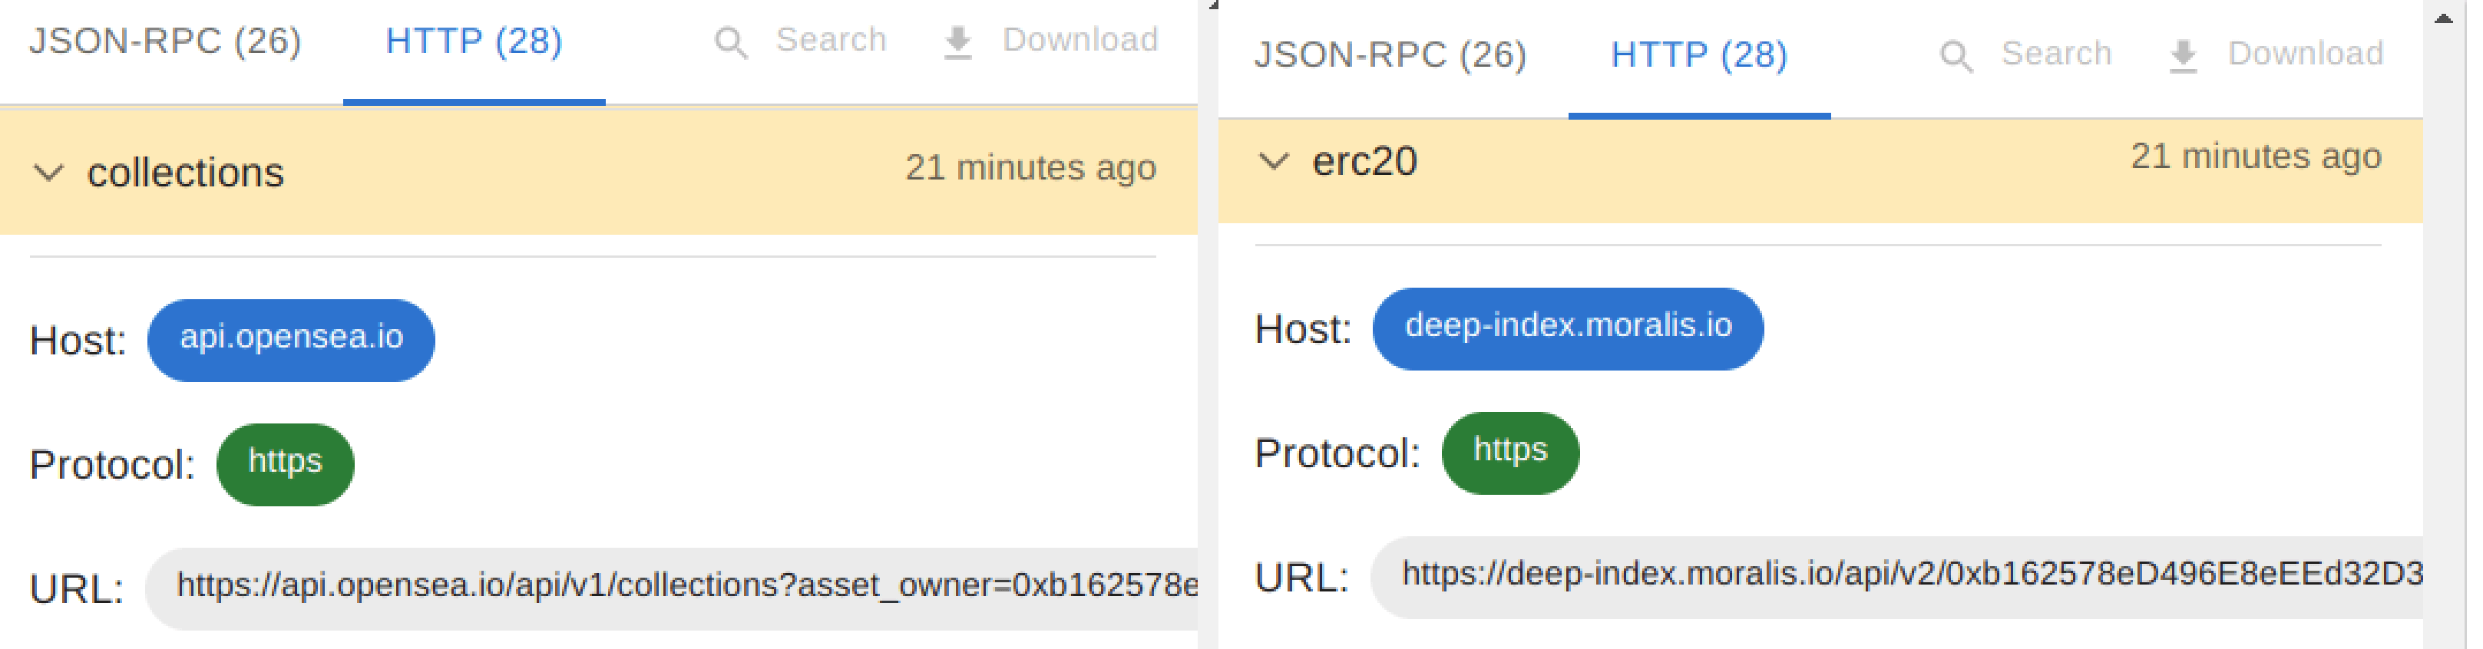Click the OpenSea collections URL field
The height and width of the screenshot is (649, 2483).
tap(675, 588)
